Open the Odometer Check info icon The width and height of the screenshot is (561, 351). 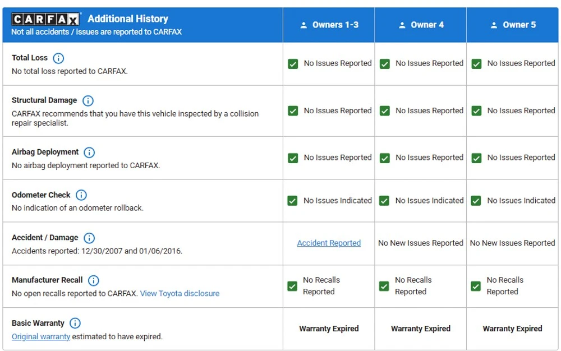(81, 195)
